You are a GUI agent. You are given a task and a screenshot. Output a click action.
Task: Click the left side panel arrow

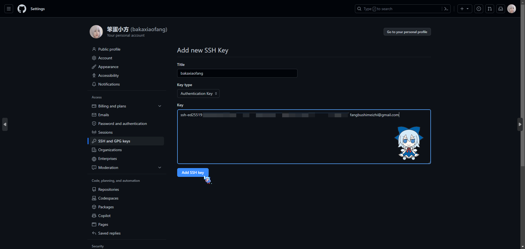point(5,124)
